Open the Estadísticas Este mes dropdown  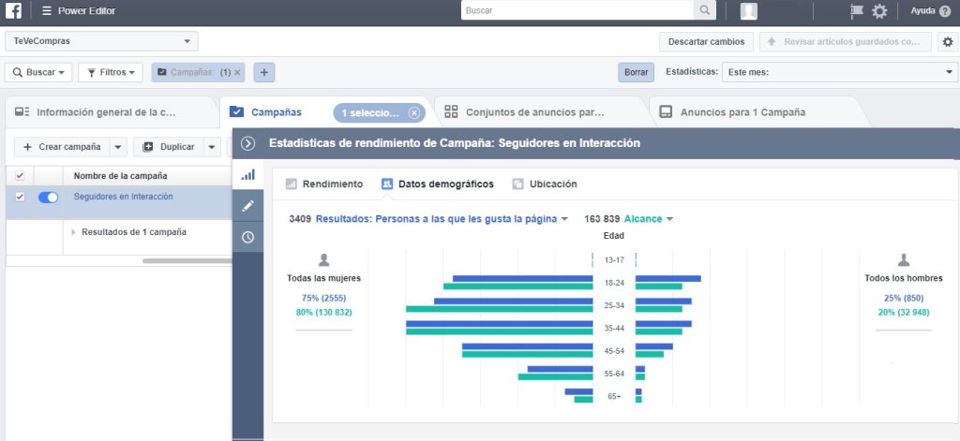(x=839, y=72)
